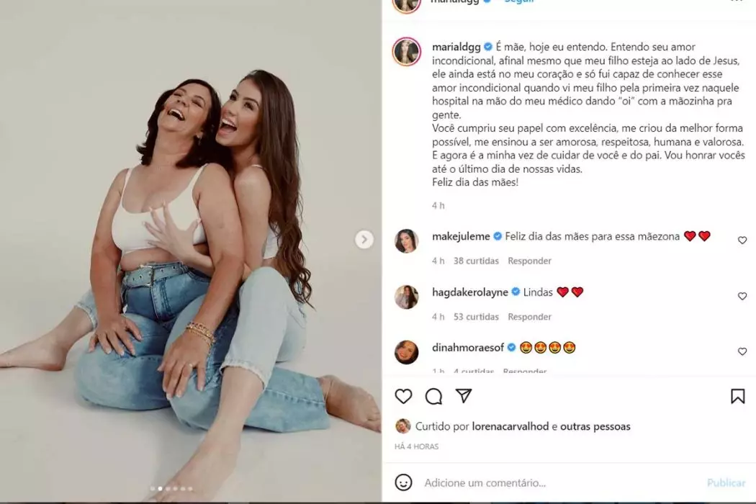The height and width of the screenshot is (504, 756).
Task: Like makejuleme's comment
Action: pyautogui.click(x=742, y=240)
